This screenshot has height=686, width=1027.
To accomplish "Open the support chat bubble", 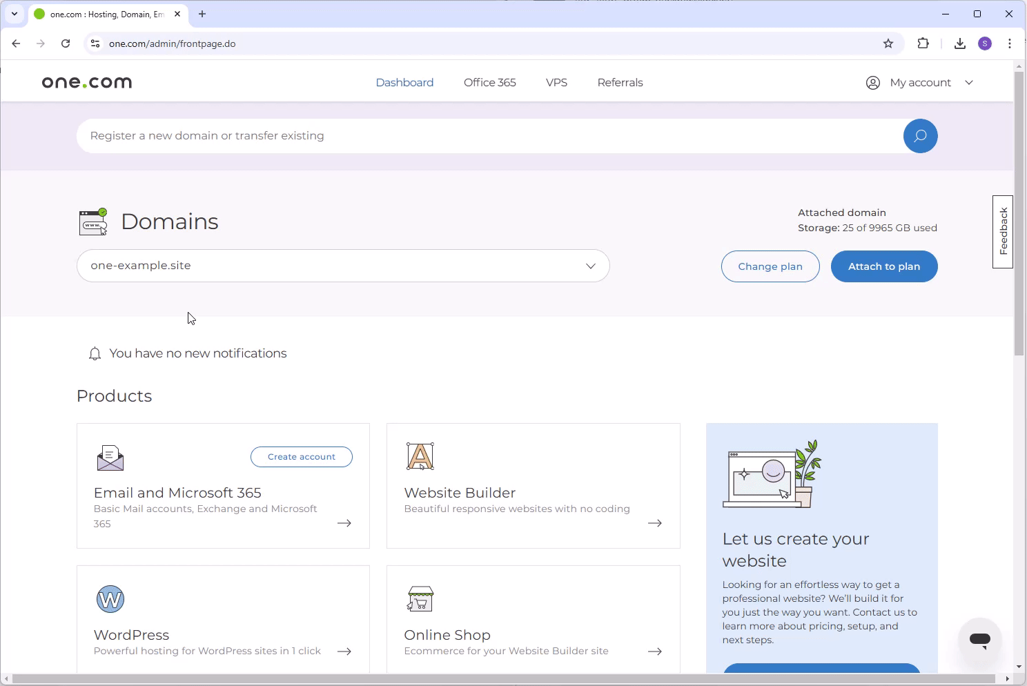I will click(980, 639).
